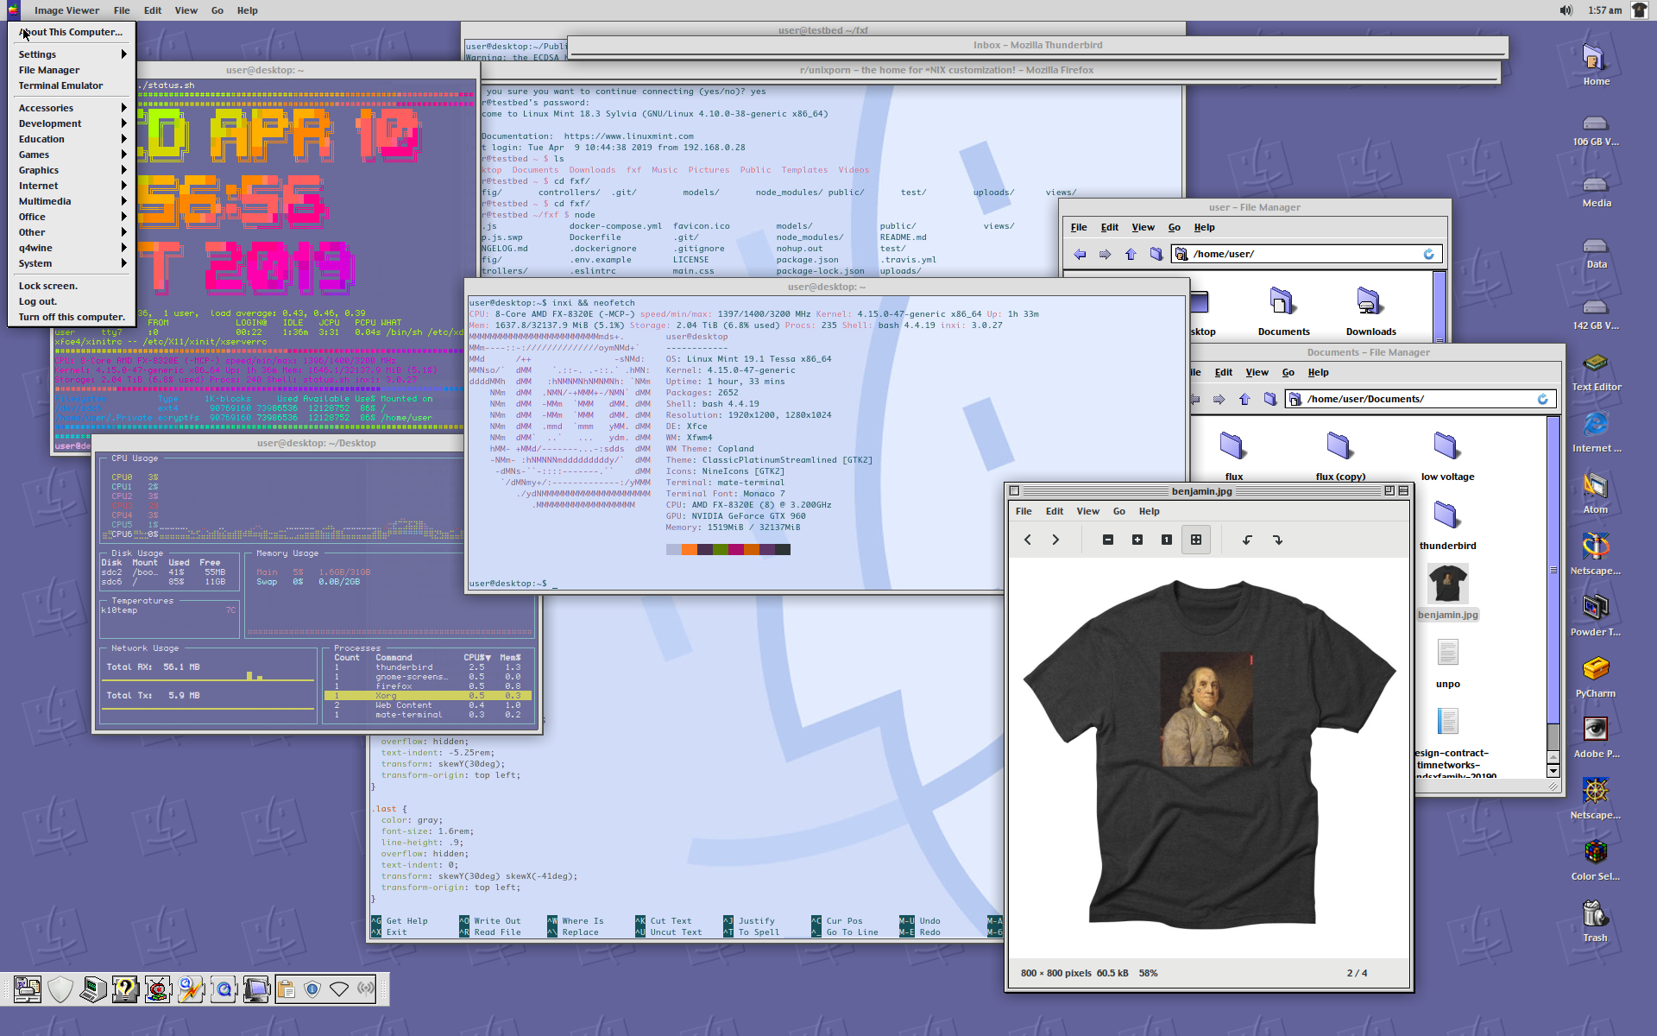Open the clipboard manager tray icon
Image resolution: width=1657 pixels, height=1036 pixels.
(x=287, y=989)
